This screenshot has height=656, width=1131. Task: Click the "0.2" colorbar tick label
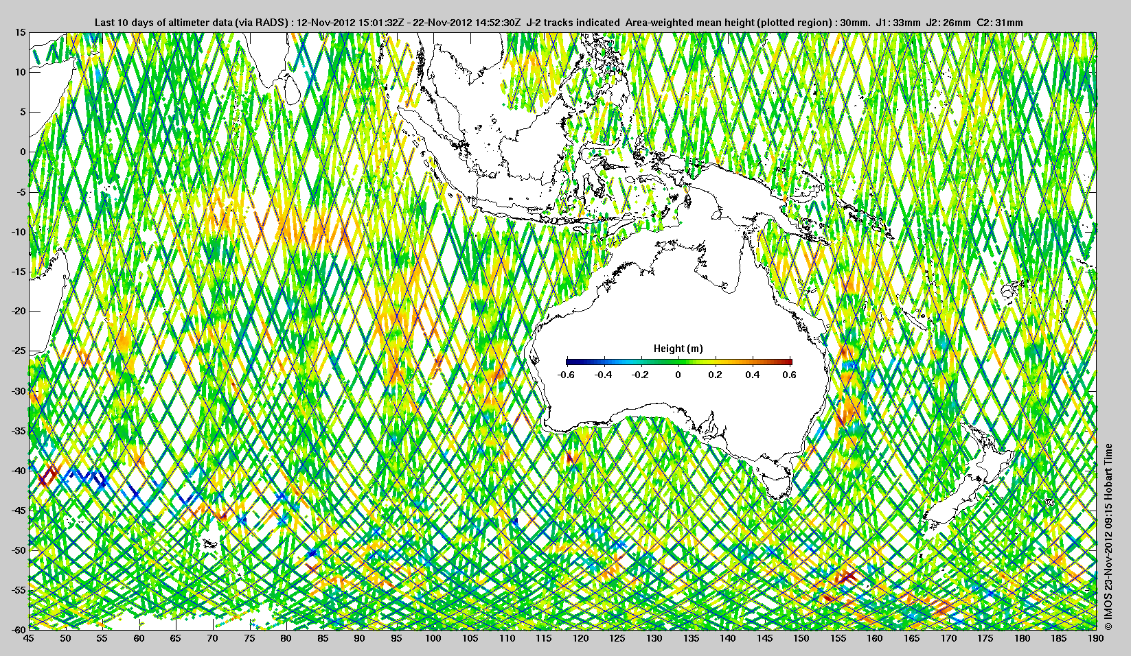[716, 375]
